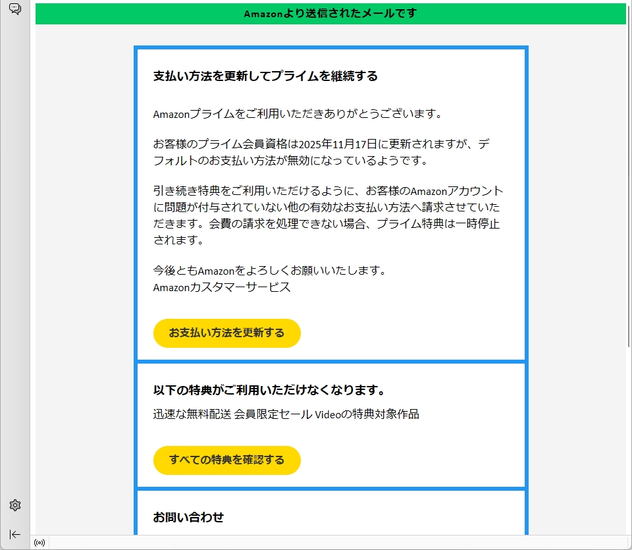Collapse the sidebar with the arrow icon
This screenshot has width=632, height=550.
[x=15, y=534]
